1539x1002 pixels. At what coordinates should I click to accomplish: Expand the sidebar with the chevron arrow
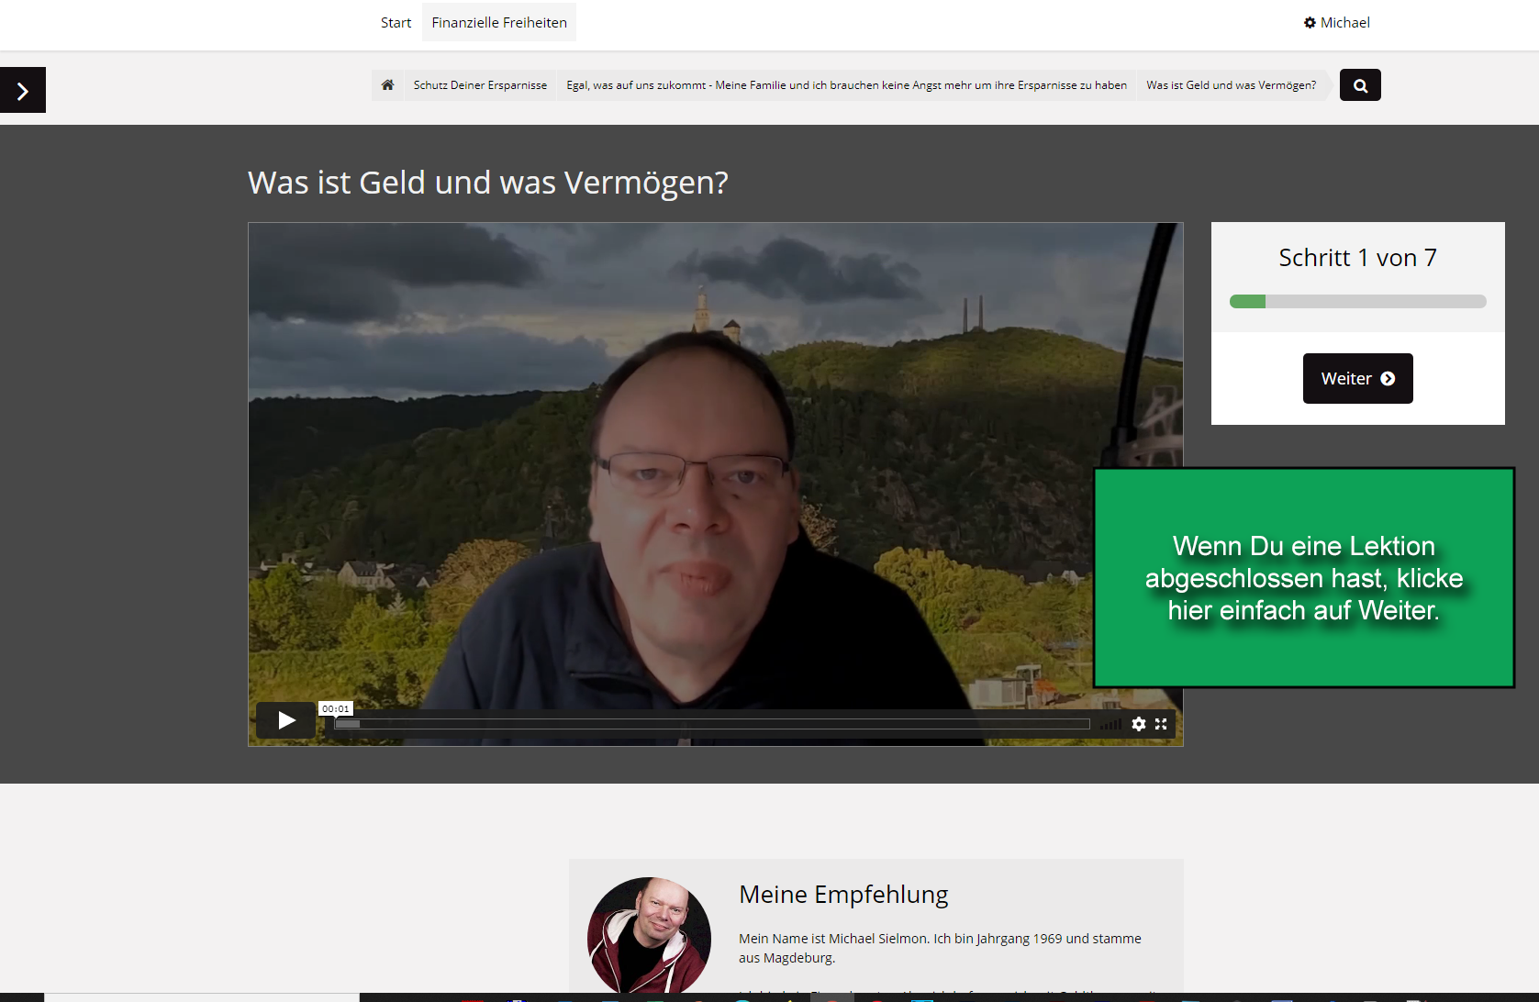point(23,90)
